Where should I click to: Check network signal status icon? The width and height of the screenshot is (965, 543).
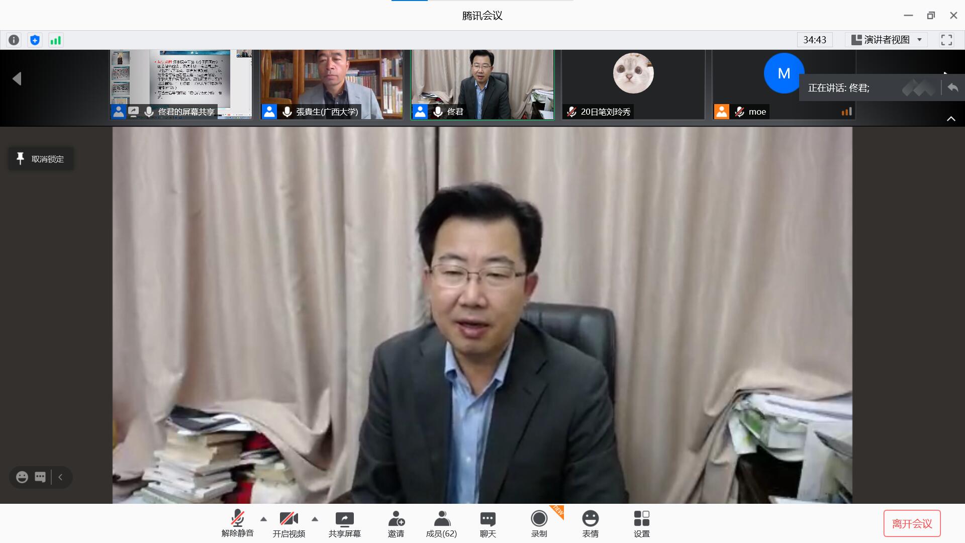[x=55, y=40]
